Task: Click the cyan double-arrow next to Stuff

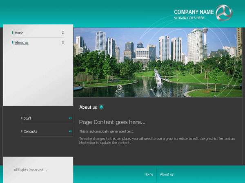Action: point(70,118)
